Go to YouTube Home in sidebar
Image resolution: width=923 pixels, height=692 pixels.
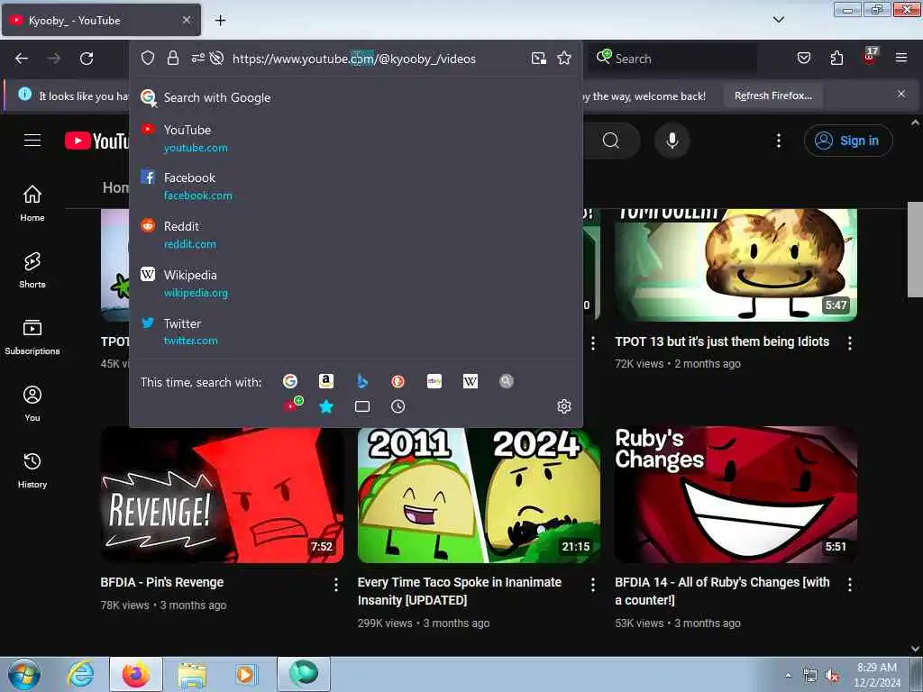[32, 203]
